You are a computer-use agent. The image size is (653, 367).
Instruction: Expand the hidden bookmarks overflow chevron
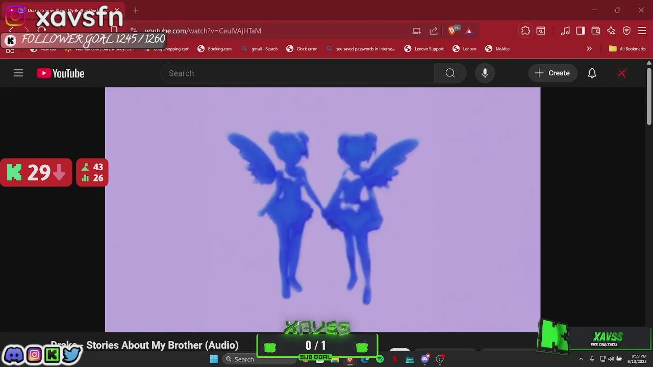coord(589,49)
